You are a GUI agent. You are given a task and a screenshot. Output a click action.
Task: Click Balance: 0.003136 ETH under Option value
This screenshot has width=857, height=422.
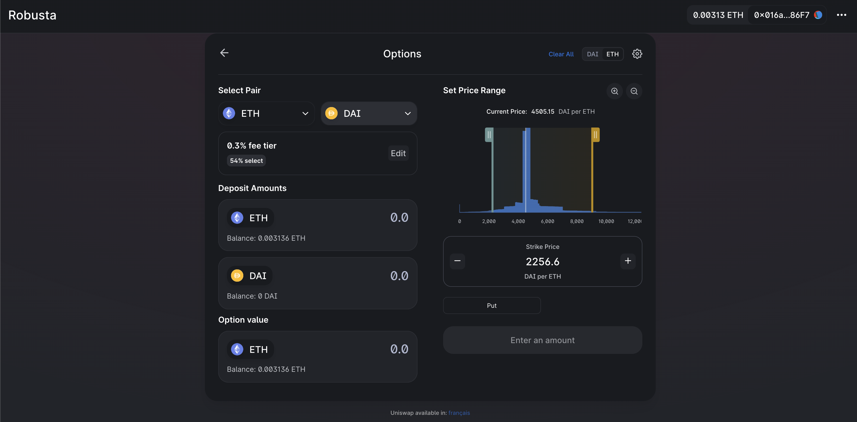[266, 369]
